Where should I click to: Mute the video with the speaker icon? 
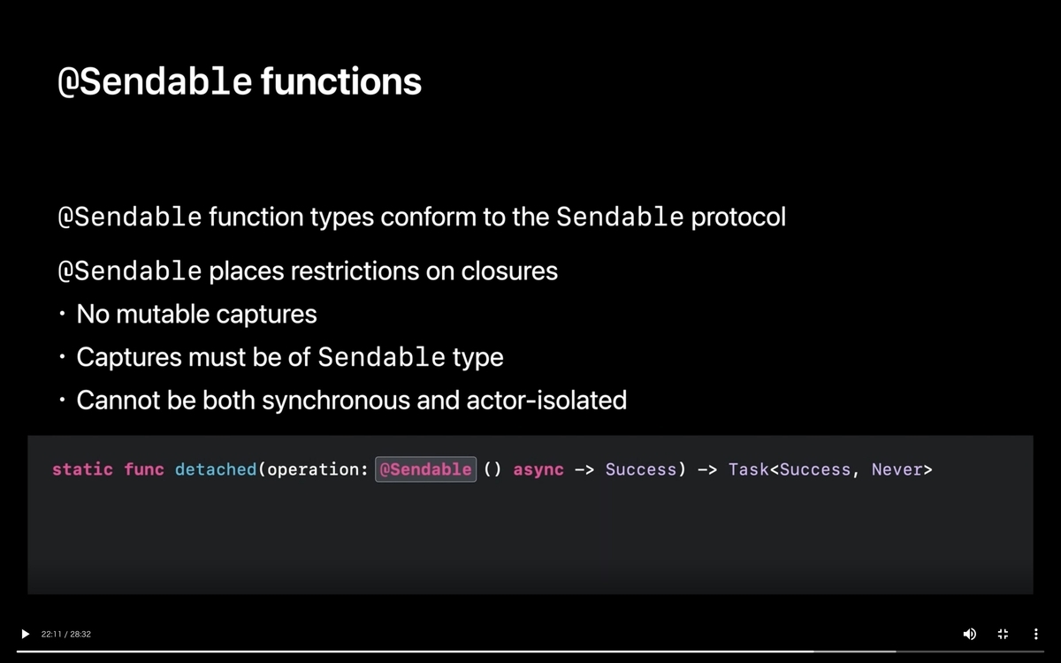pyautogui.click(x=970, y=634)
